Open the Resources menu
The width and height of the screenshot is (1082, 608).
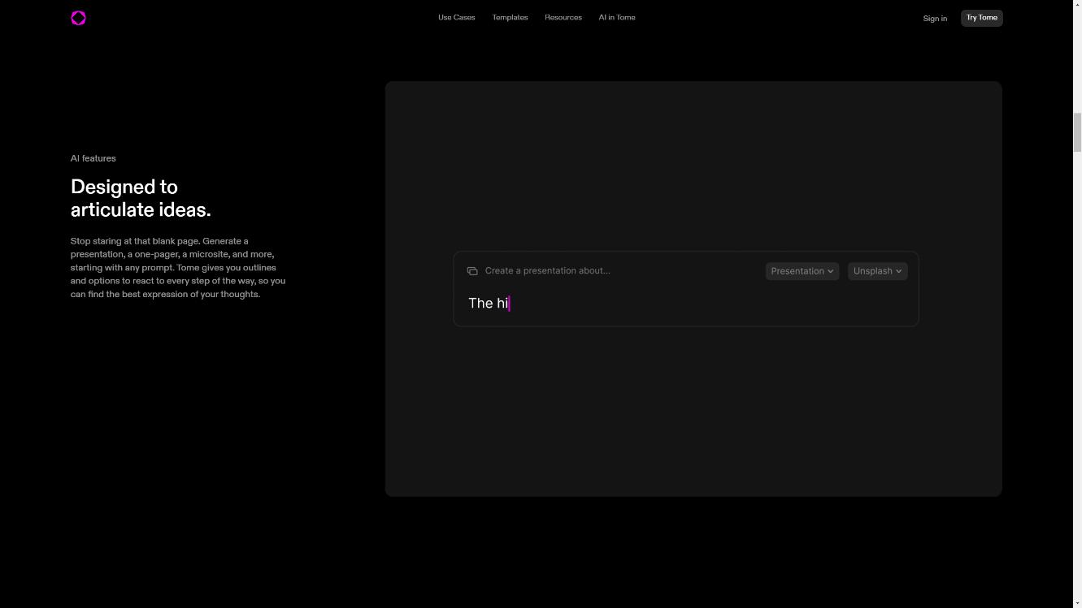pos(563,17)
